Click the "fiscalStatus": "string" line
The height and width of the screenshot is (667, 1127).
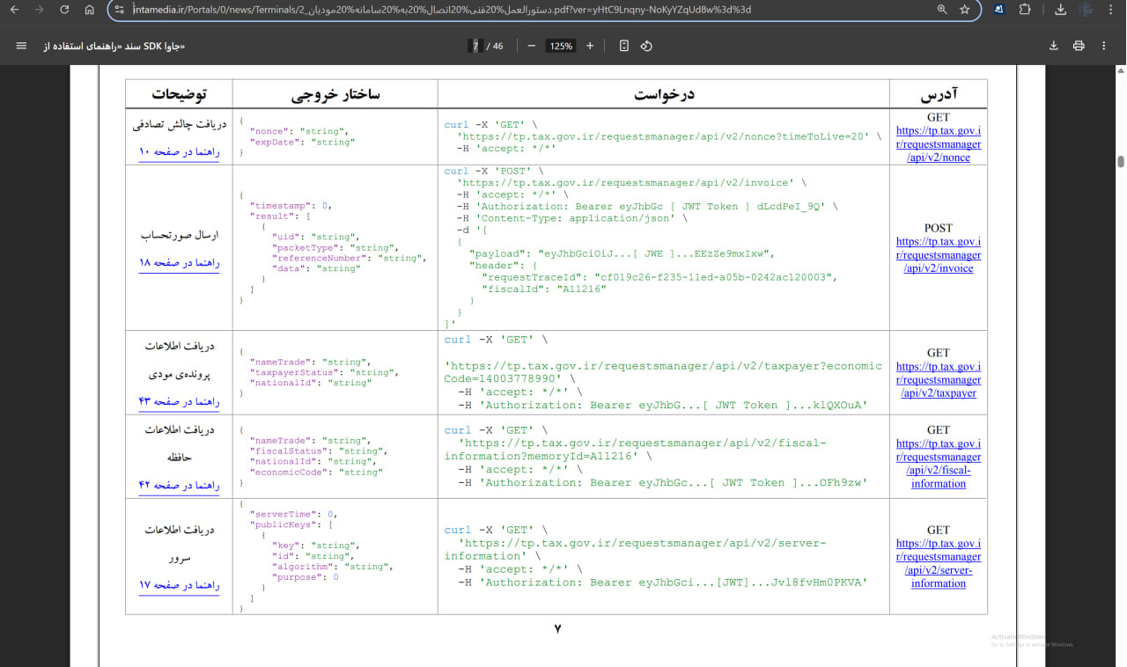click(x=319, y=451)
